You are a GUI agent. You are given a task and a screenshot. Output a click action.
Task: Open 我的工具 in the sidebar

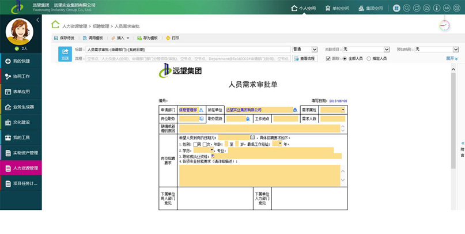(21, 137)
